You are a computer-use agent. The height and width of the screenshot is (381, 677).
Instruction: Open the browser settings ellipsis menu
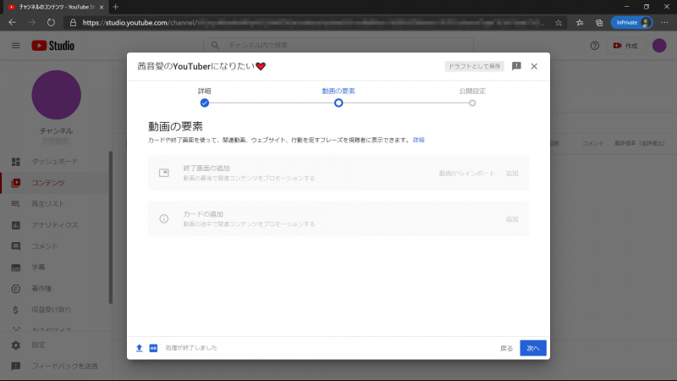coord(664,23)
